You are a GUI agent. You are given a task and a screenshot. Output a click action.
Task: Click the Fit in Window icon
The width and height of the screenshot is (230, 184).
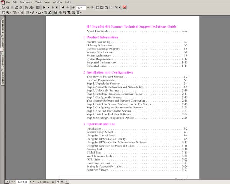click(x=102, y=8)
